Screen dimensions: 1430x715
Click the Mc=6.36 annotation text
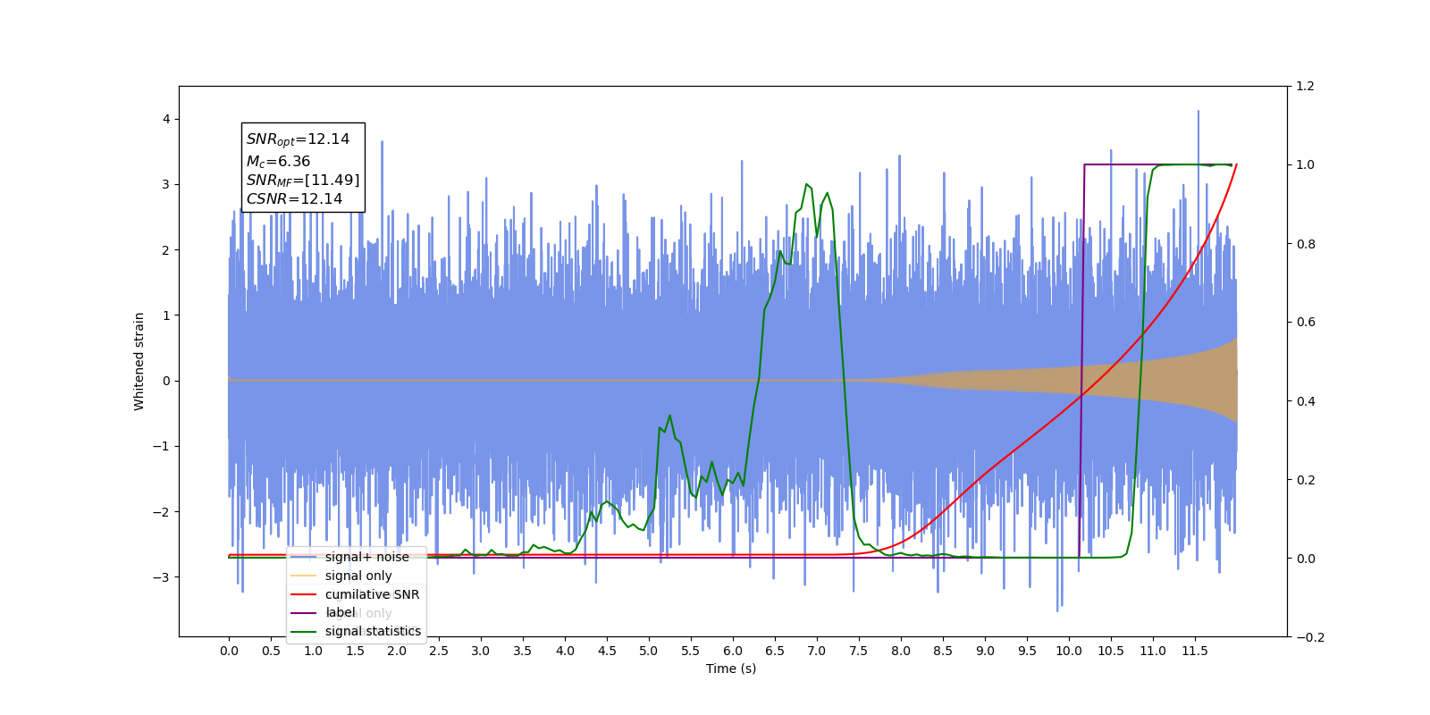point(278,162)
